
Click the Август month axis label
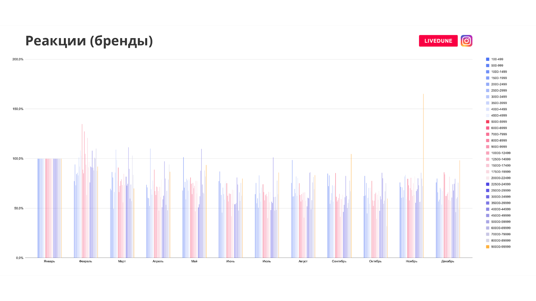pyautogui.click(x=303, y=261)
